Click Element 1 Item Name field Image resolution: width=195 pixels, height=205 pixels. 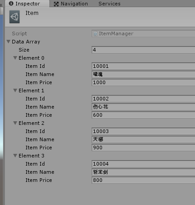[143, 107]
